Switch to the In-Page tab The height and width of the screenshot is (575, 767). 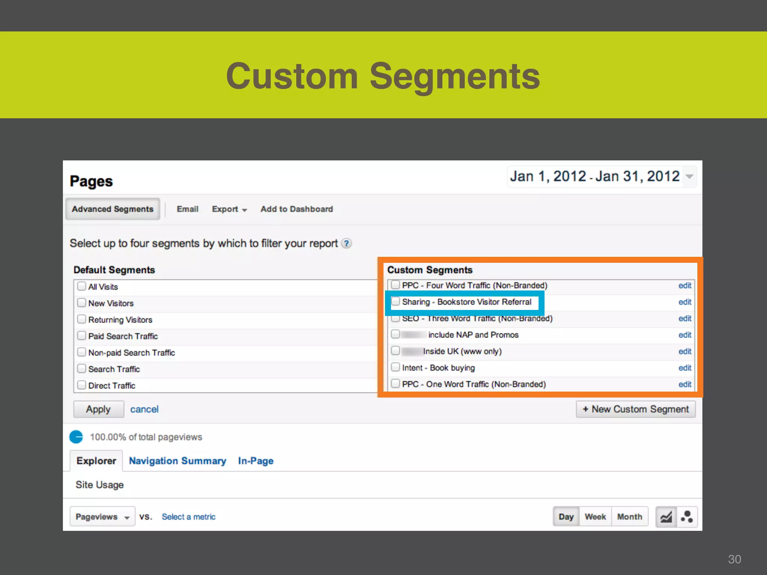click(x=256, y=461)
